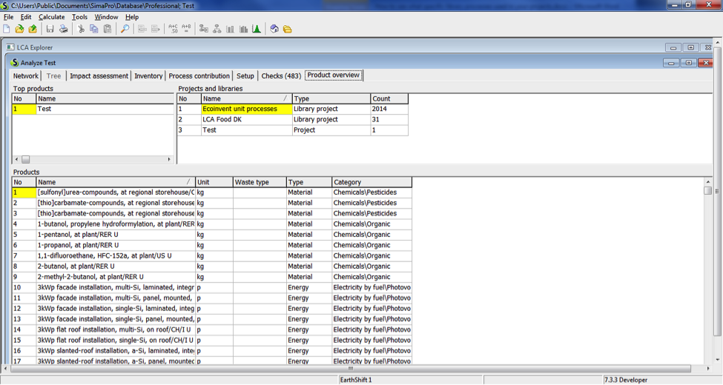The height and width of the screenshot is (385, 723).
Task: Select the Product overview tab
Action: click(334, 75)
